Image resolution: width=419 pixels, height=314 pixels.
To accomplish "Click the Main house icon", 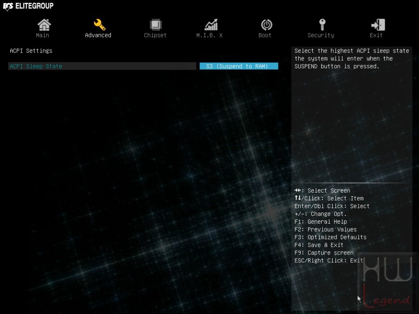I will 44,25.
